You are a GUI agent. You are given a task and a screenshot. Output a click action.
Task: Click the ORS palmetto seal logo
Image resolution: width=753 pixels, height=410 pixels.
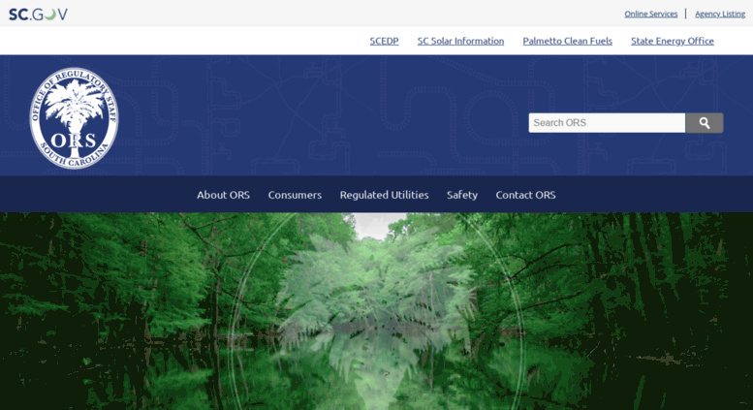[x=74, y=118]
